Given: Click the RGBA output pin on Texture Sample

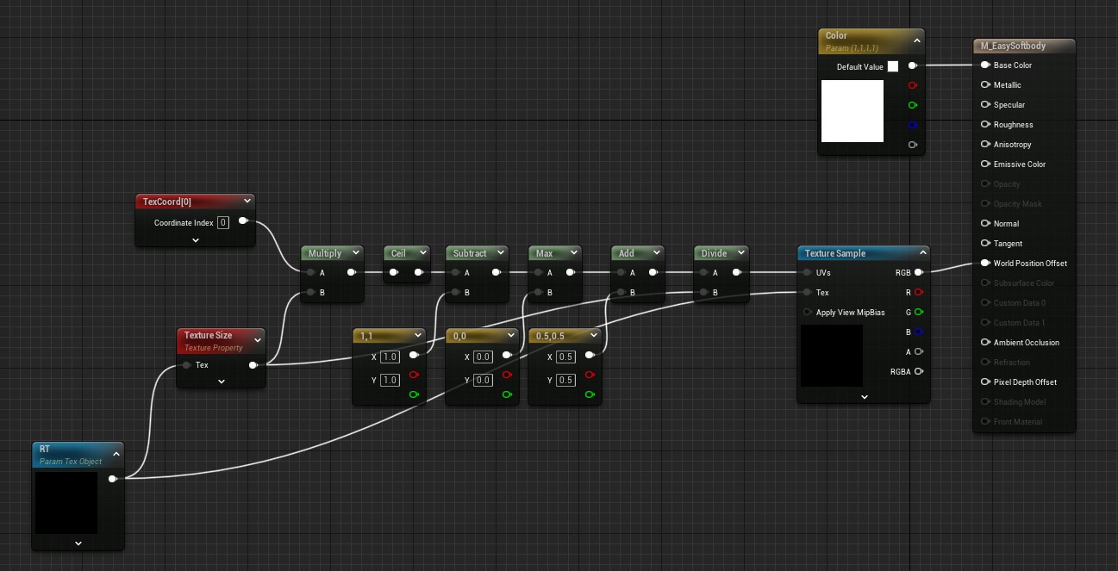Looking at the screenshot, I should click(918, 371).
